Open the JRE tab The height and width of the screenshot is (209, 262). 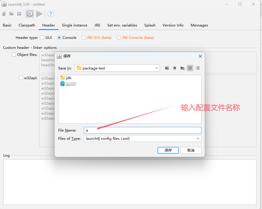click(x=97, y=25)
